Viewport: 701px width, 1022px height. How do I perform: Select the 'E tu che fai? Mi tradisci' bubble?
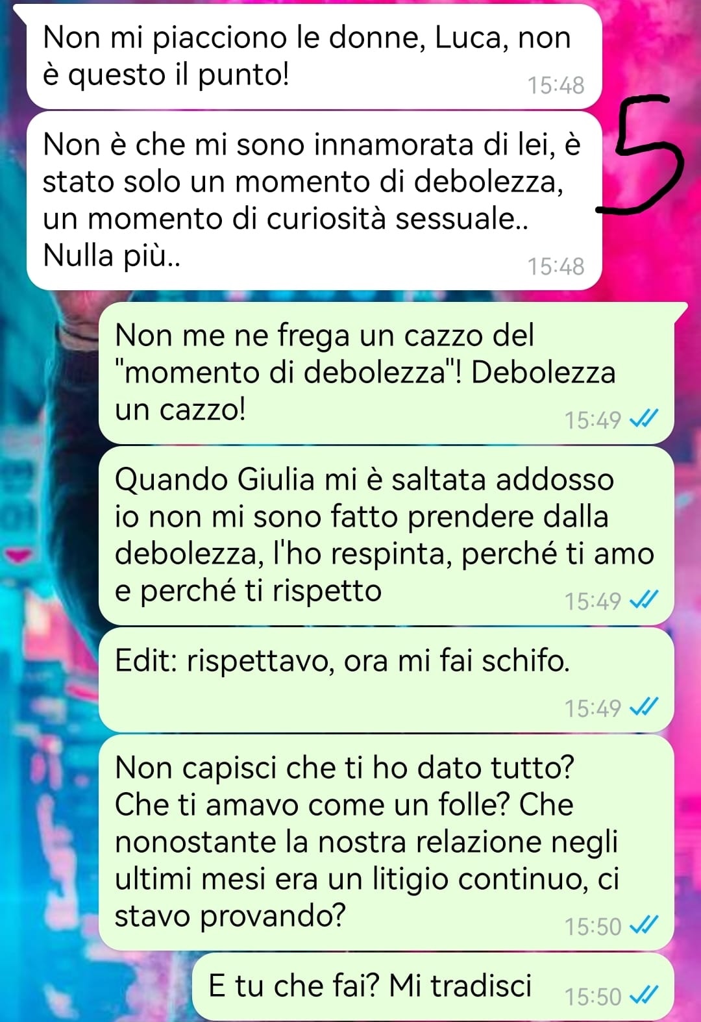point(433,986)
